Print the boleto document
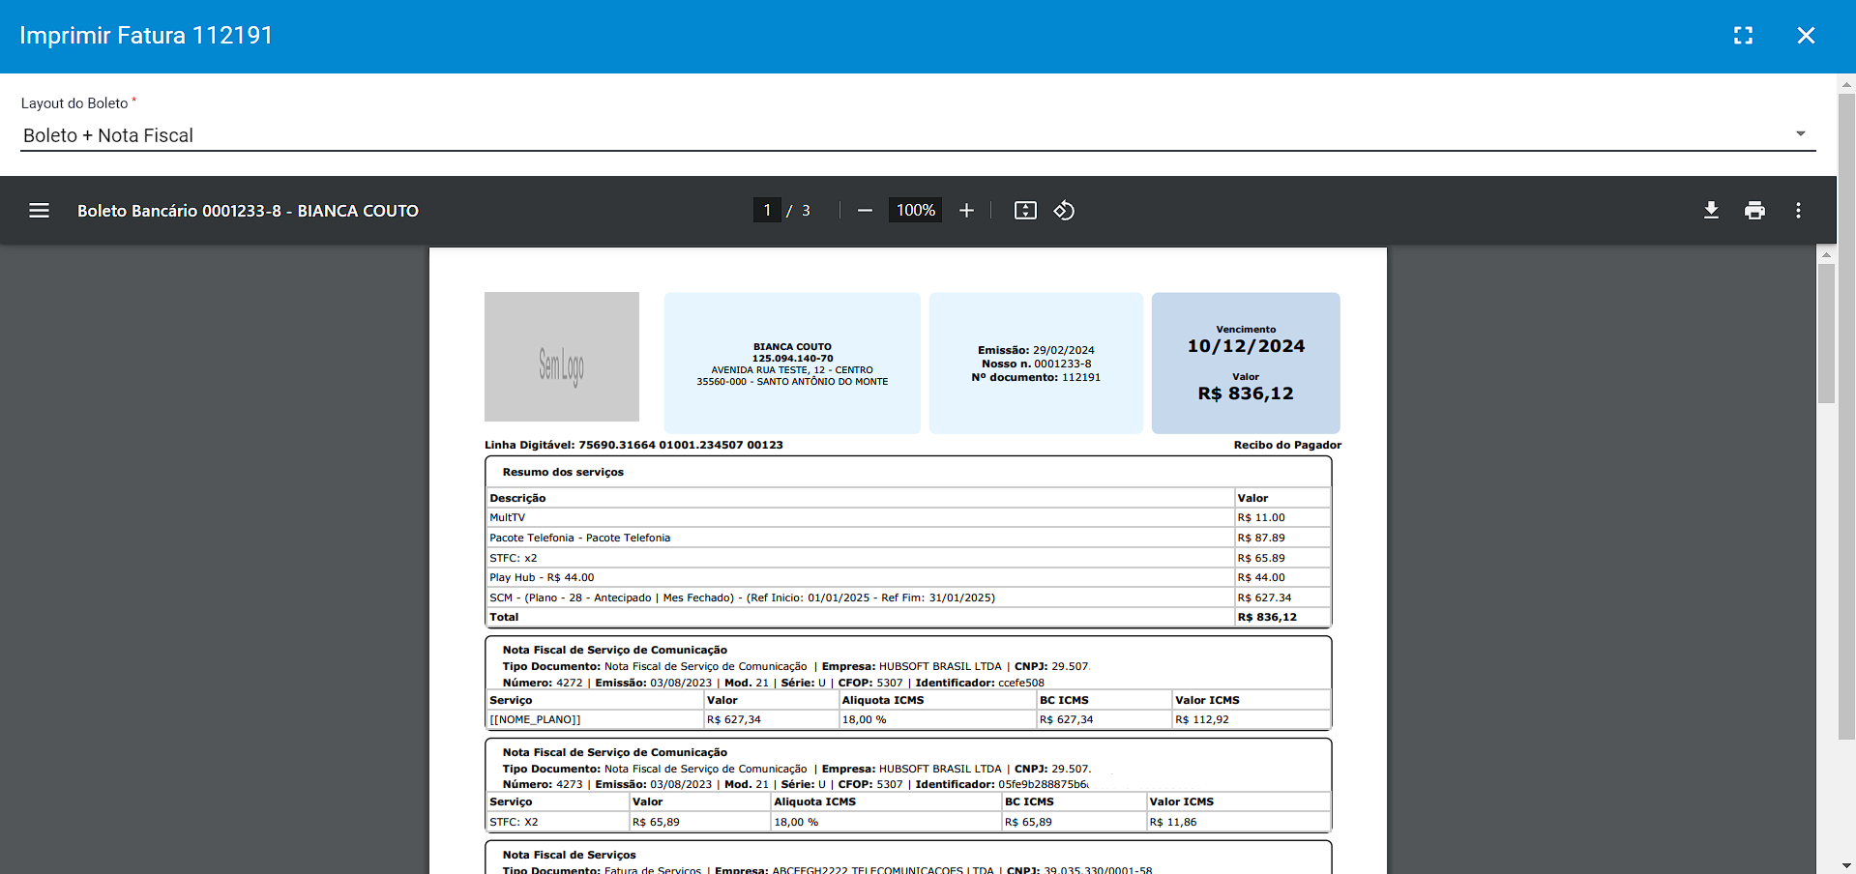Image resolution: width=1856 pixels, height=874 pixels. [x=1754, y=211]
